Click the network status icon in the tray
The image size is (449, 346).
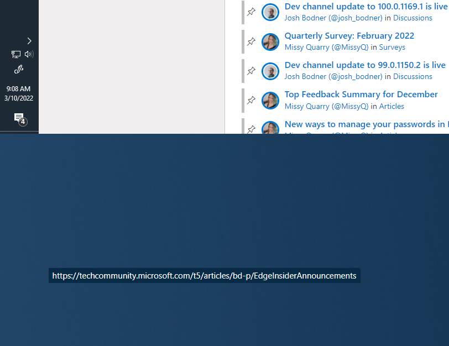[x=15, y=54]
